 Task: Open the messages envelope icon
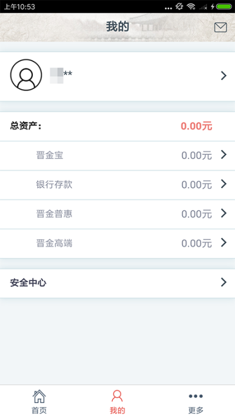pyautogui.click(x=220, y=28)
